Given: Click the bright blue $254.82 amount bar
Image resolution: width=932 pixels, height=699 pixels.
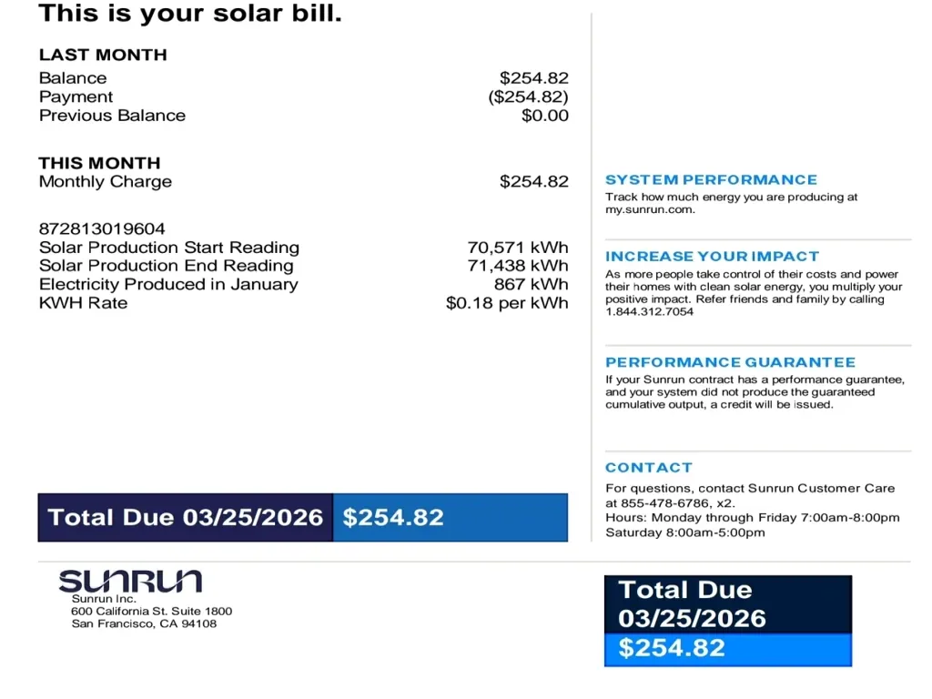Looking at the screenshot, I should pos(450,517).
